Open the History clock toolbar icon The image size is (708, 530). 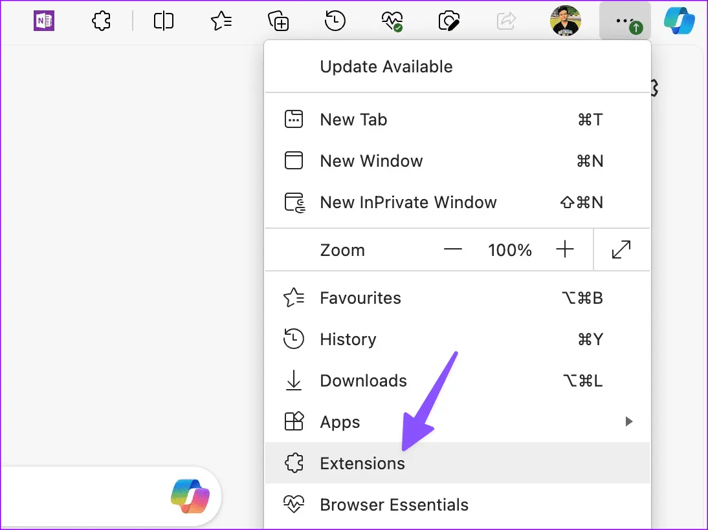pos(335,21)
